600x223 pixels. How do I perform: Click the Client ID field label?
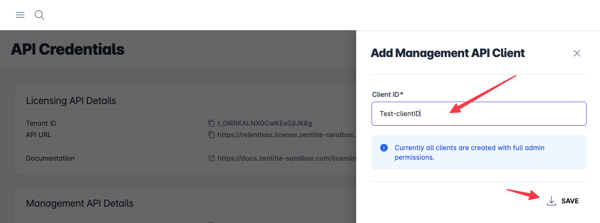387,94
